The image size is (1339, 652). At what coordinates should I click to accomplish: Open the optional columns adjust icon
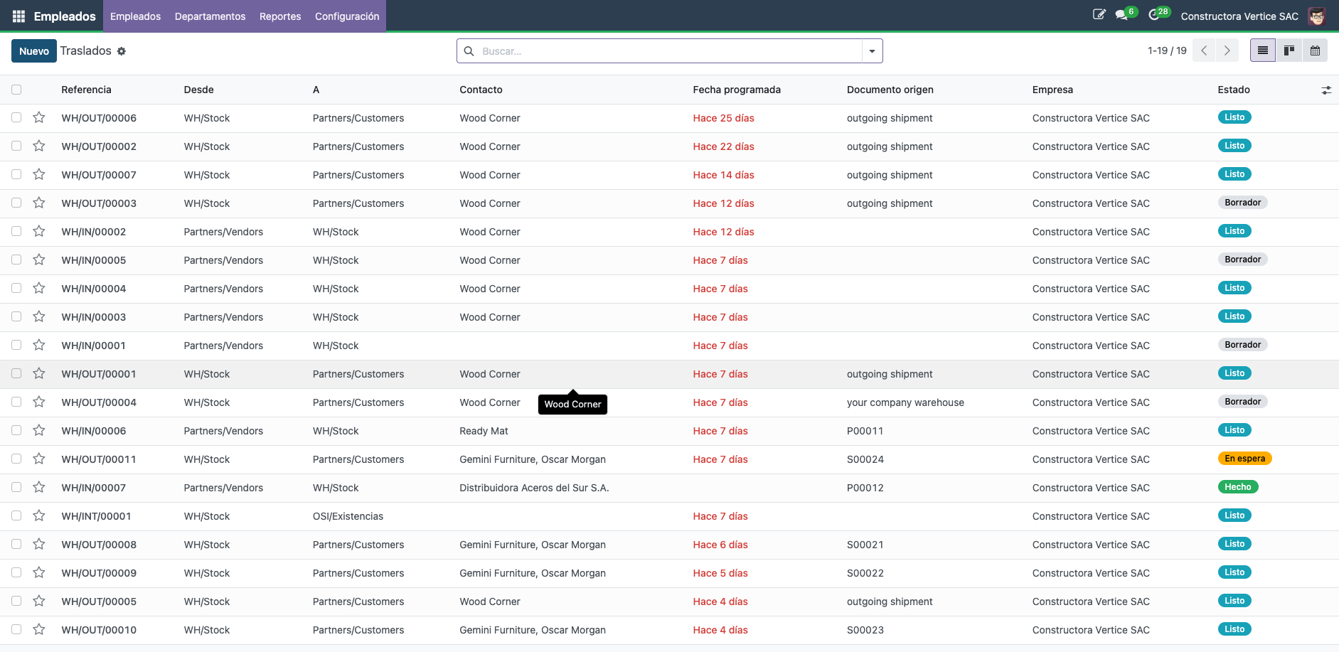[1326, 90]
